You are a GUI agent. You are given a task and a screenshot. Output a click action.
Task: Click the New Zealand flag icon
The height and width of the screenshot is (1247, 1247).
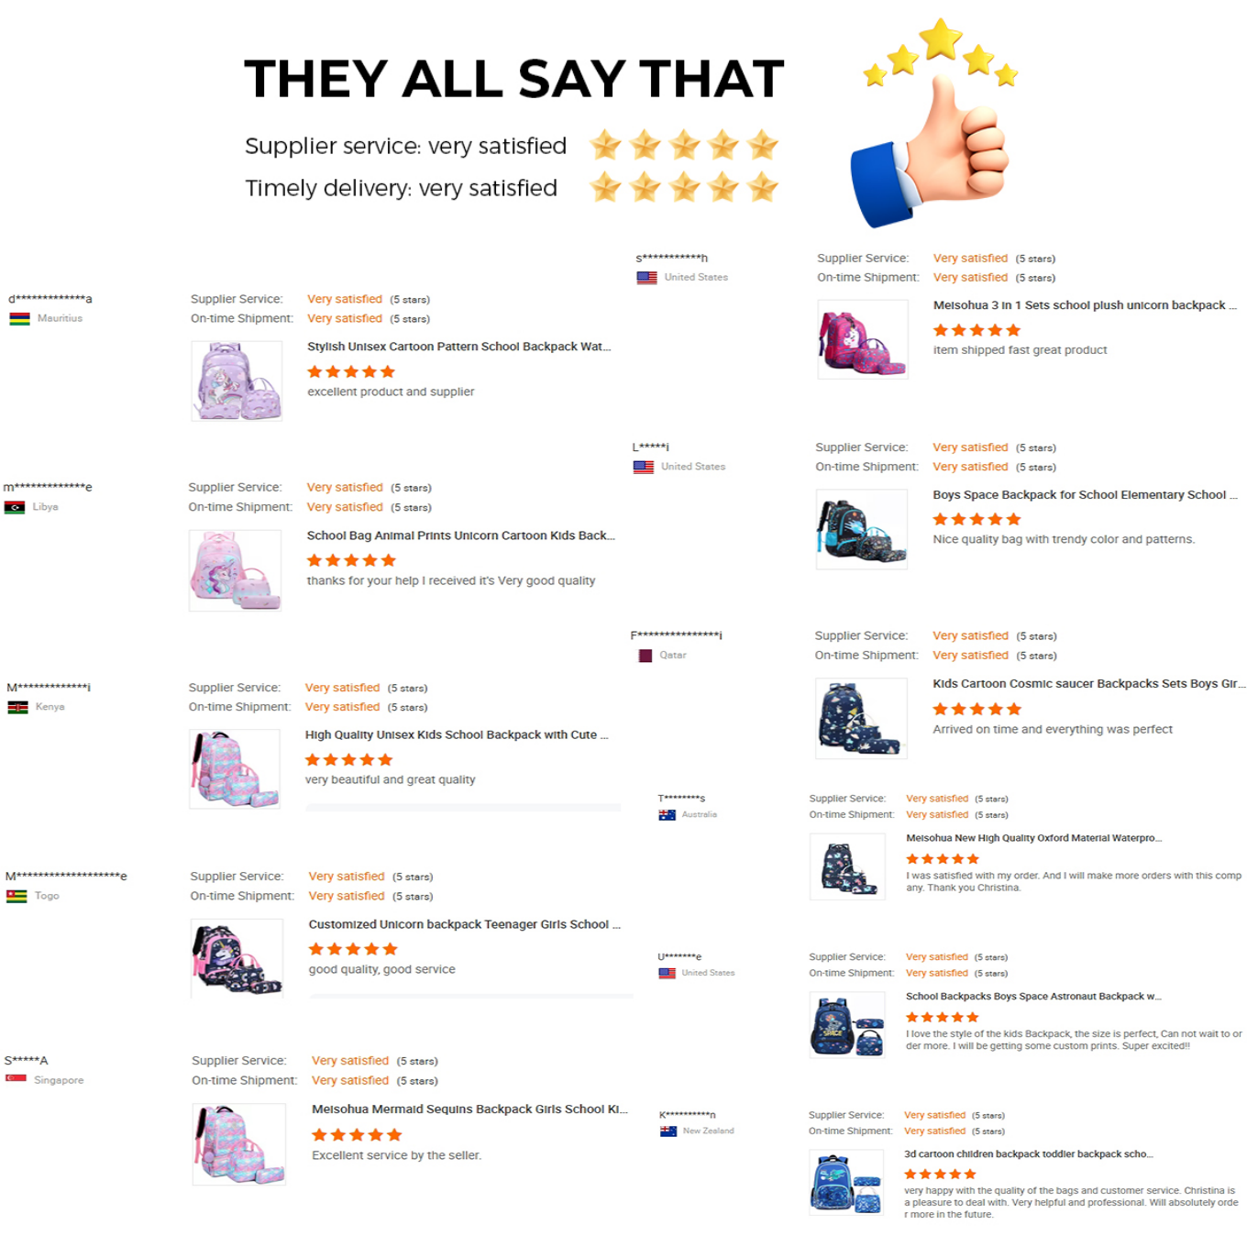point(668,1131)
